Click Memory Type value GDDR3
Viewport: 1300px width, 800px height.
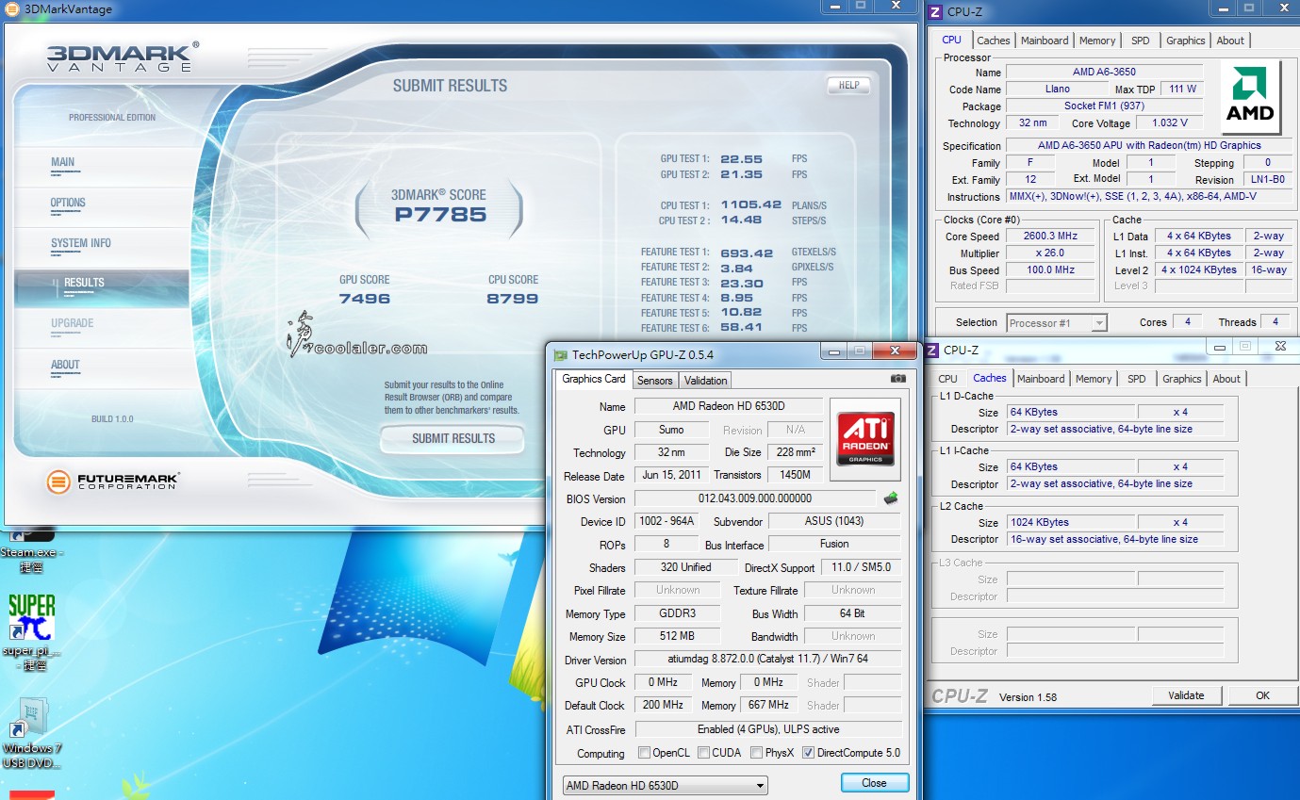677,613
